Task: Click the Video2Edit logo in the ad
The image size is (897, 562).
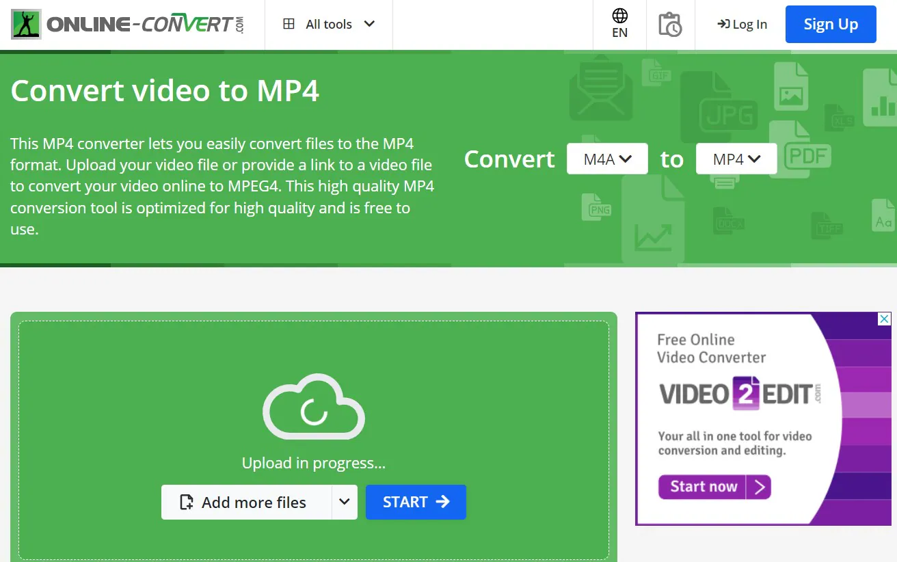Action: [740, 393]
